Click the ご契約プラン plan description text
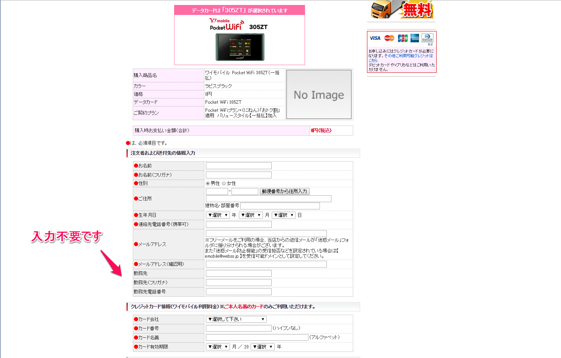 pyautogui.click(x=243, y=113)
